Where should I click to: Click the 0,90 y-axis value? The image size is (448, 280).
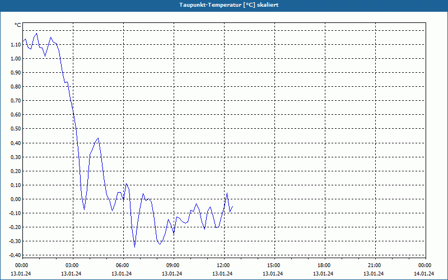(16, 73)
